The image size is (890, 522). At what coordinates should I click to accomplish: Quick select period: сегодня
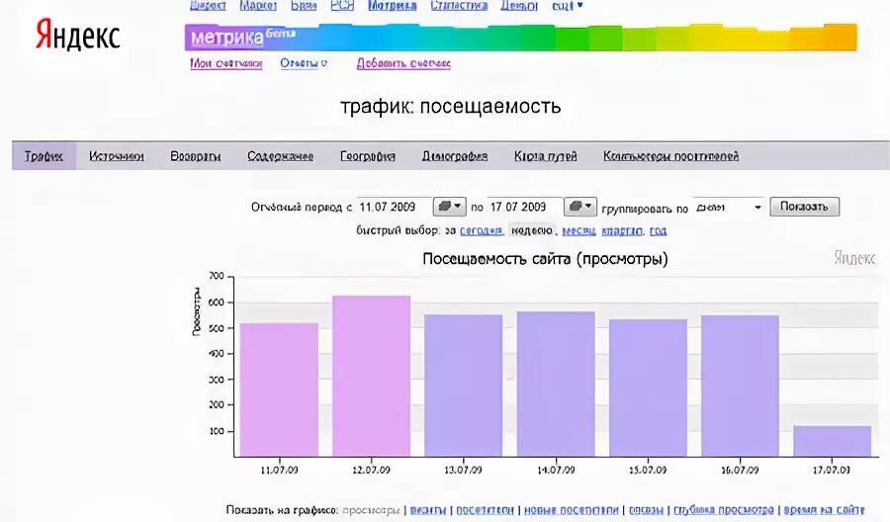pyautogui.click(x=481, y=230)
